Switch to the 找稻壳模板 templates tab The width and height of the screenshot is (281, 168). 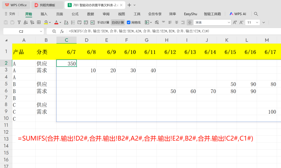point(47,5)
